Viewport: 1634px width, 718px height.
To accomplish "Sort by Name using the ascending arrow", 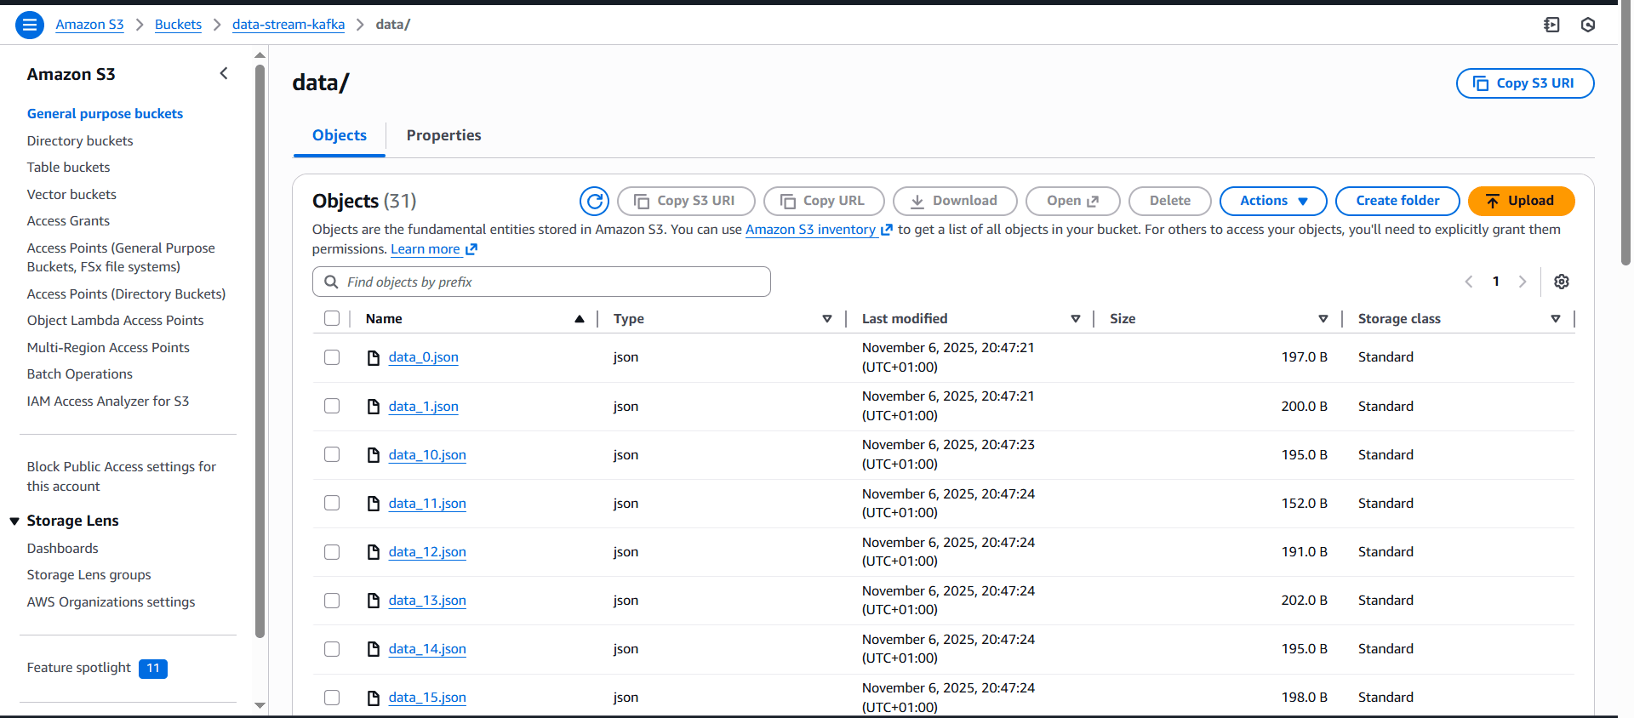I will (580, 319).
